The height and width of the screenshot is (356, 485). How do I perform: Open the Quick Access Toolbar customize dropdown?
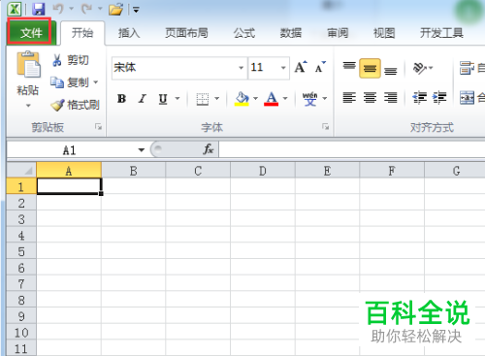136,10
